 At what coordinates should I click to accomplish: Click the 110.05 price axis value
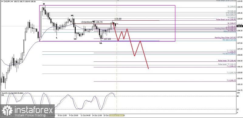tap(240, 1)
